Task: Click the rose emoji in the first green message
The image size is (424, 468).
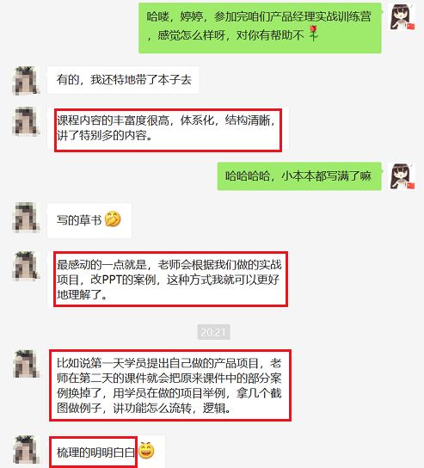Action: (x=313, y=34)
